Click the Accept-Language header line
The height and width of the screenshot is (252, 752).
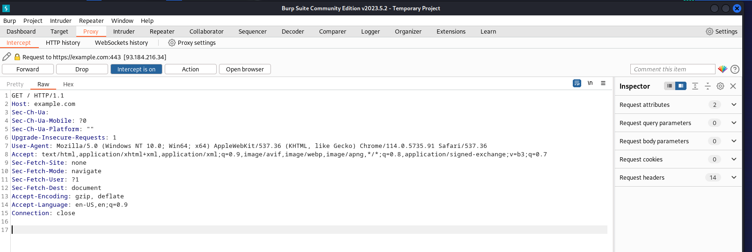[70, 204]
